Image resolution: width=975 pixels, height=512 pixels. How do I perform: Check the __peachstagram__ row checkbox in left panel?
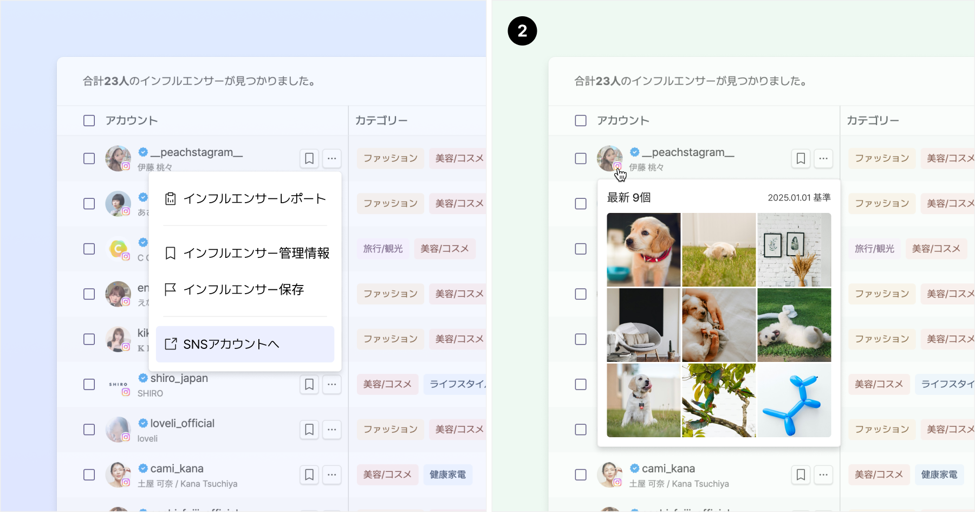coord(89,159)
